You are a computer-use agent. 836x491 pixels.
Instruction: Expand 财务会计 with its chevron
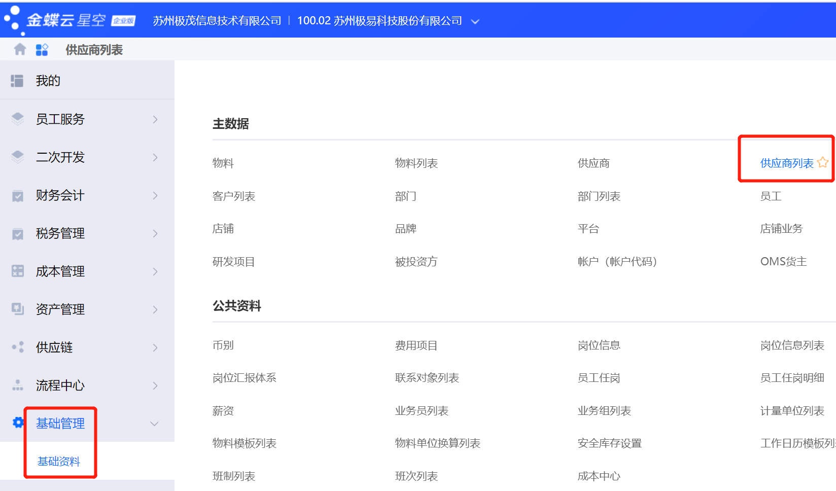tap(155, 195)
